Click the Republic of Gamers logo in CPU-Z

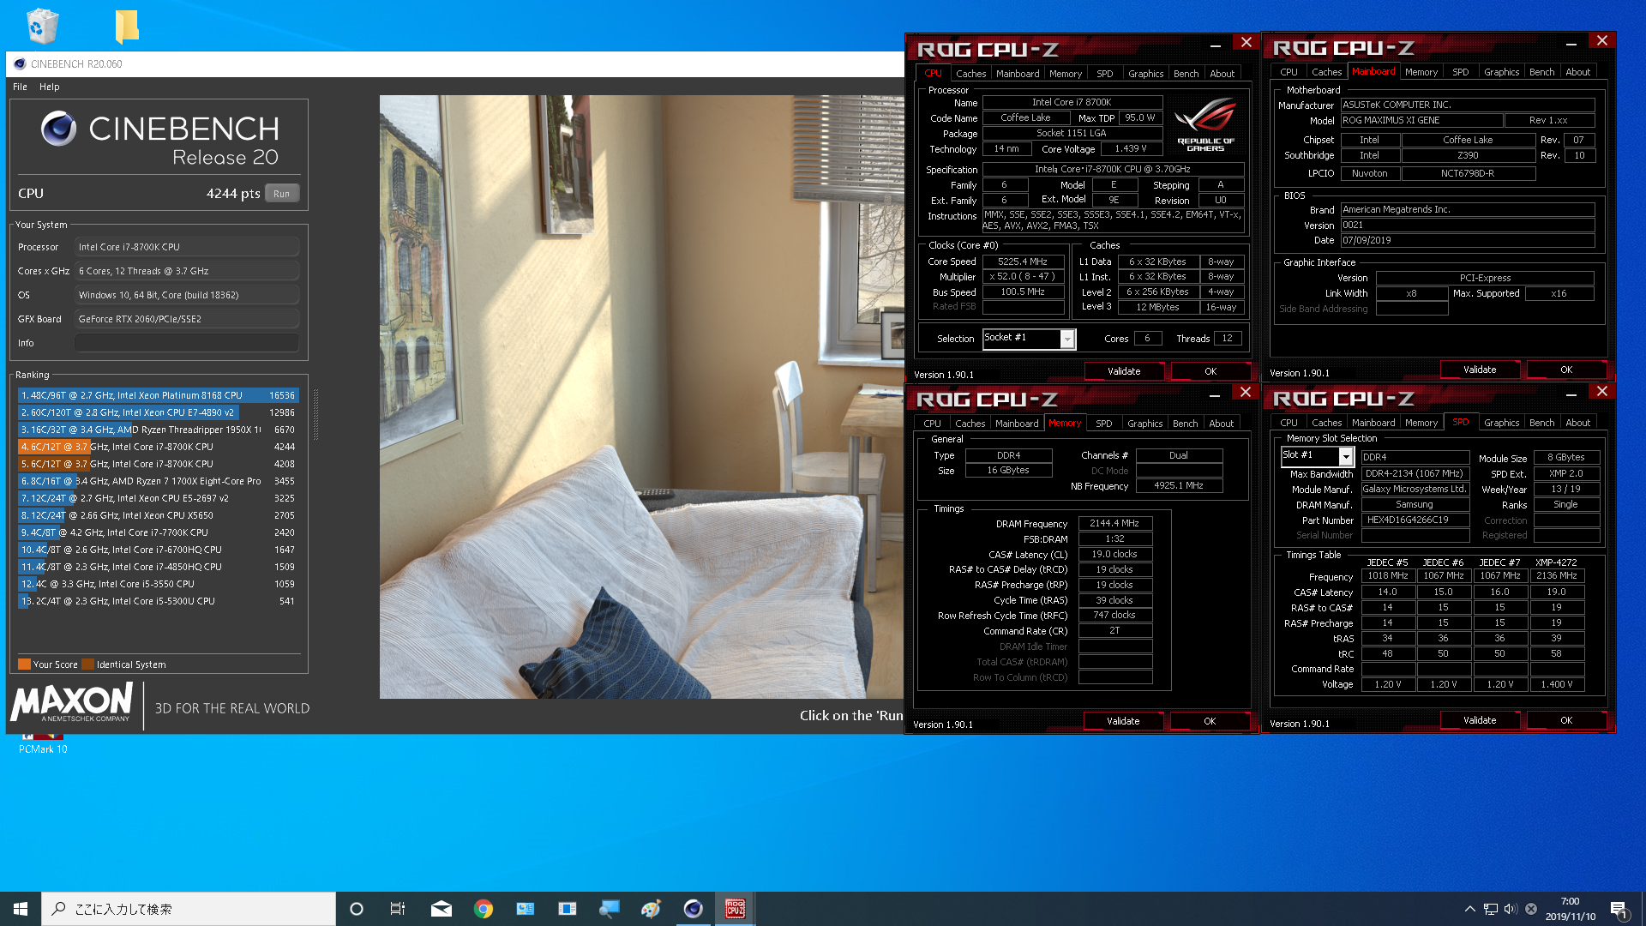click(1205, 124)
